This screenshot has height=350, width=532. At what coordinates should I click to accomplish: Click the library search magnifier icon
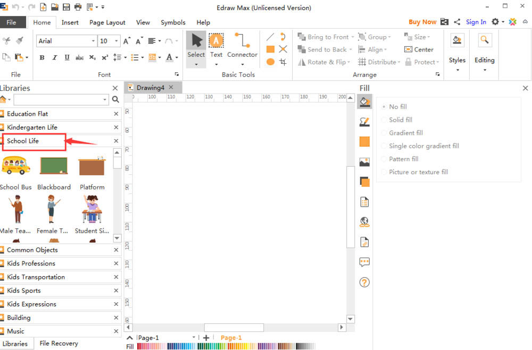[x=116, y=99]
